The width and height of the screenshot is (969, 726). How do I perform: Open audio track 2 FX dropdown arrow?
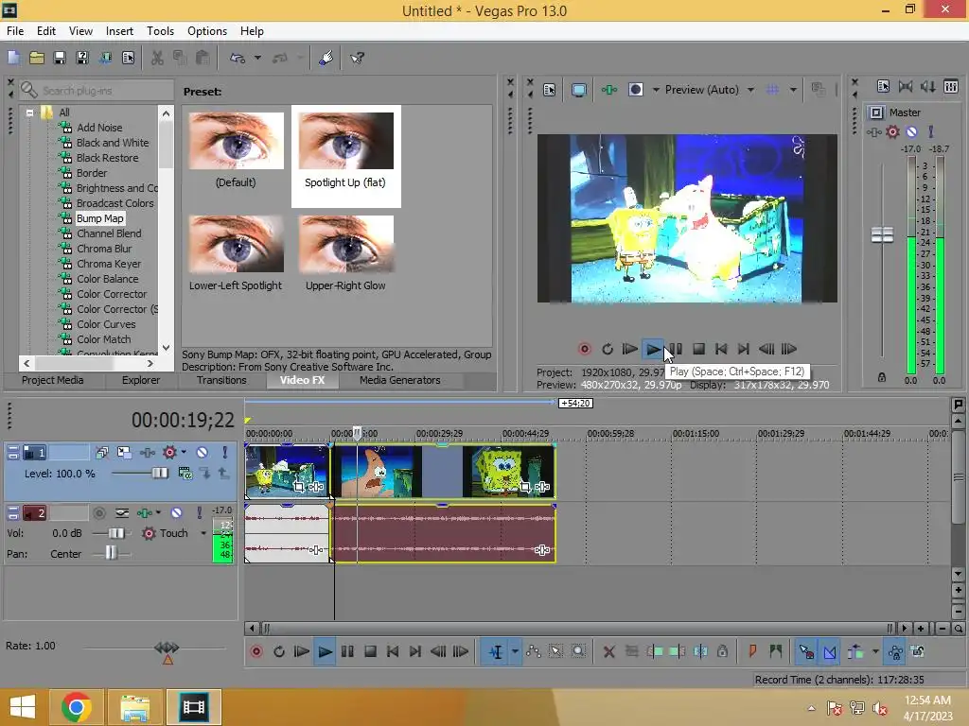[158, 513]
